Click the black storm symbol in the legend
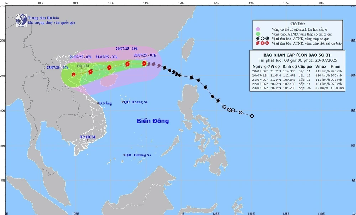Image resolution: width=356 pixels, height=215 pixels. tap(258, 39)
